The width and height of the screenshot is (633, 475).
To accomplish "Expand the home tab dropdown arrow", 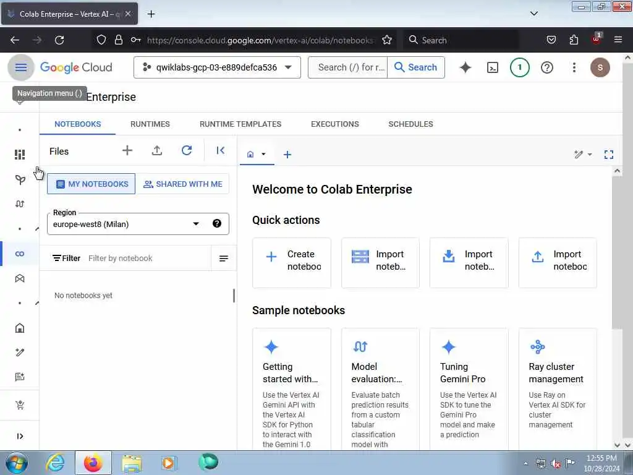I will [263, 154].
